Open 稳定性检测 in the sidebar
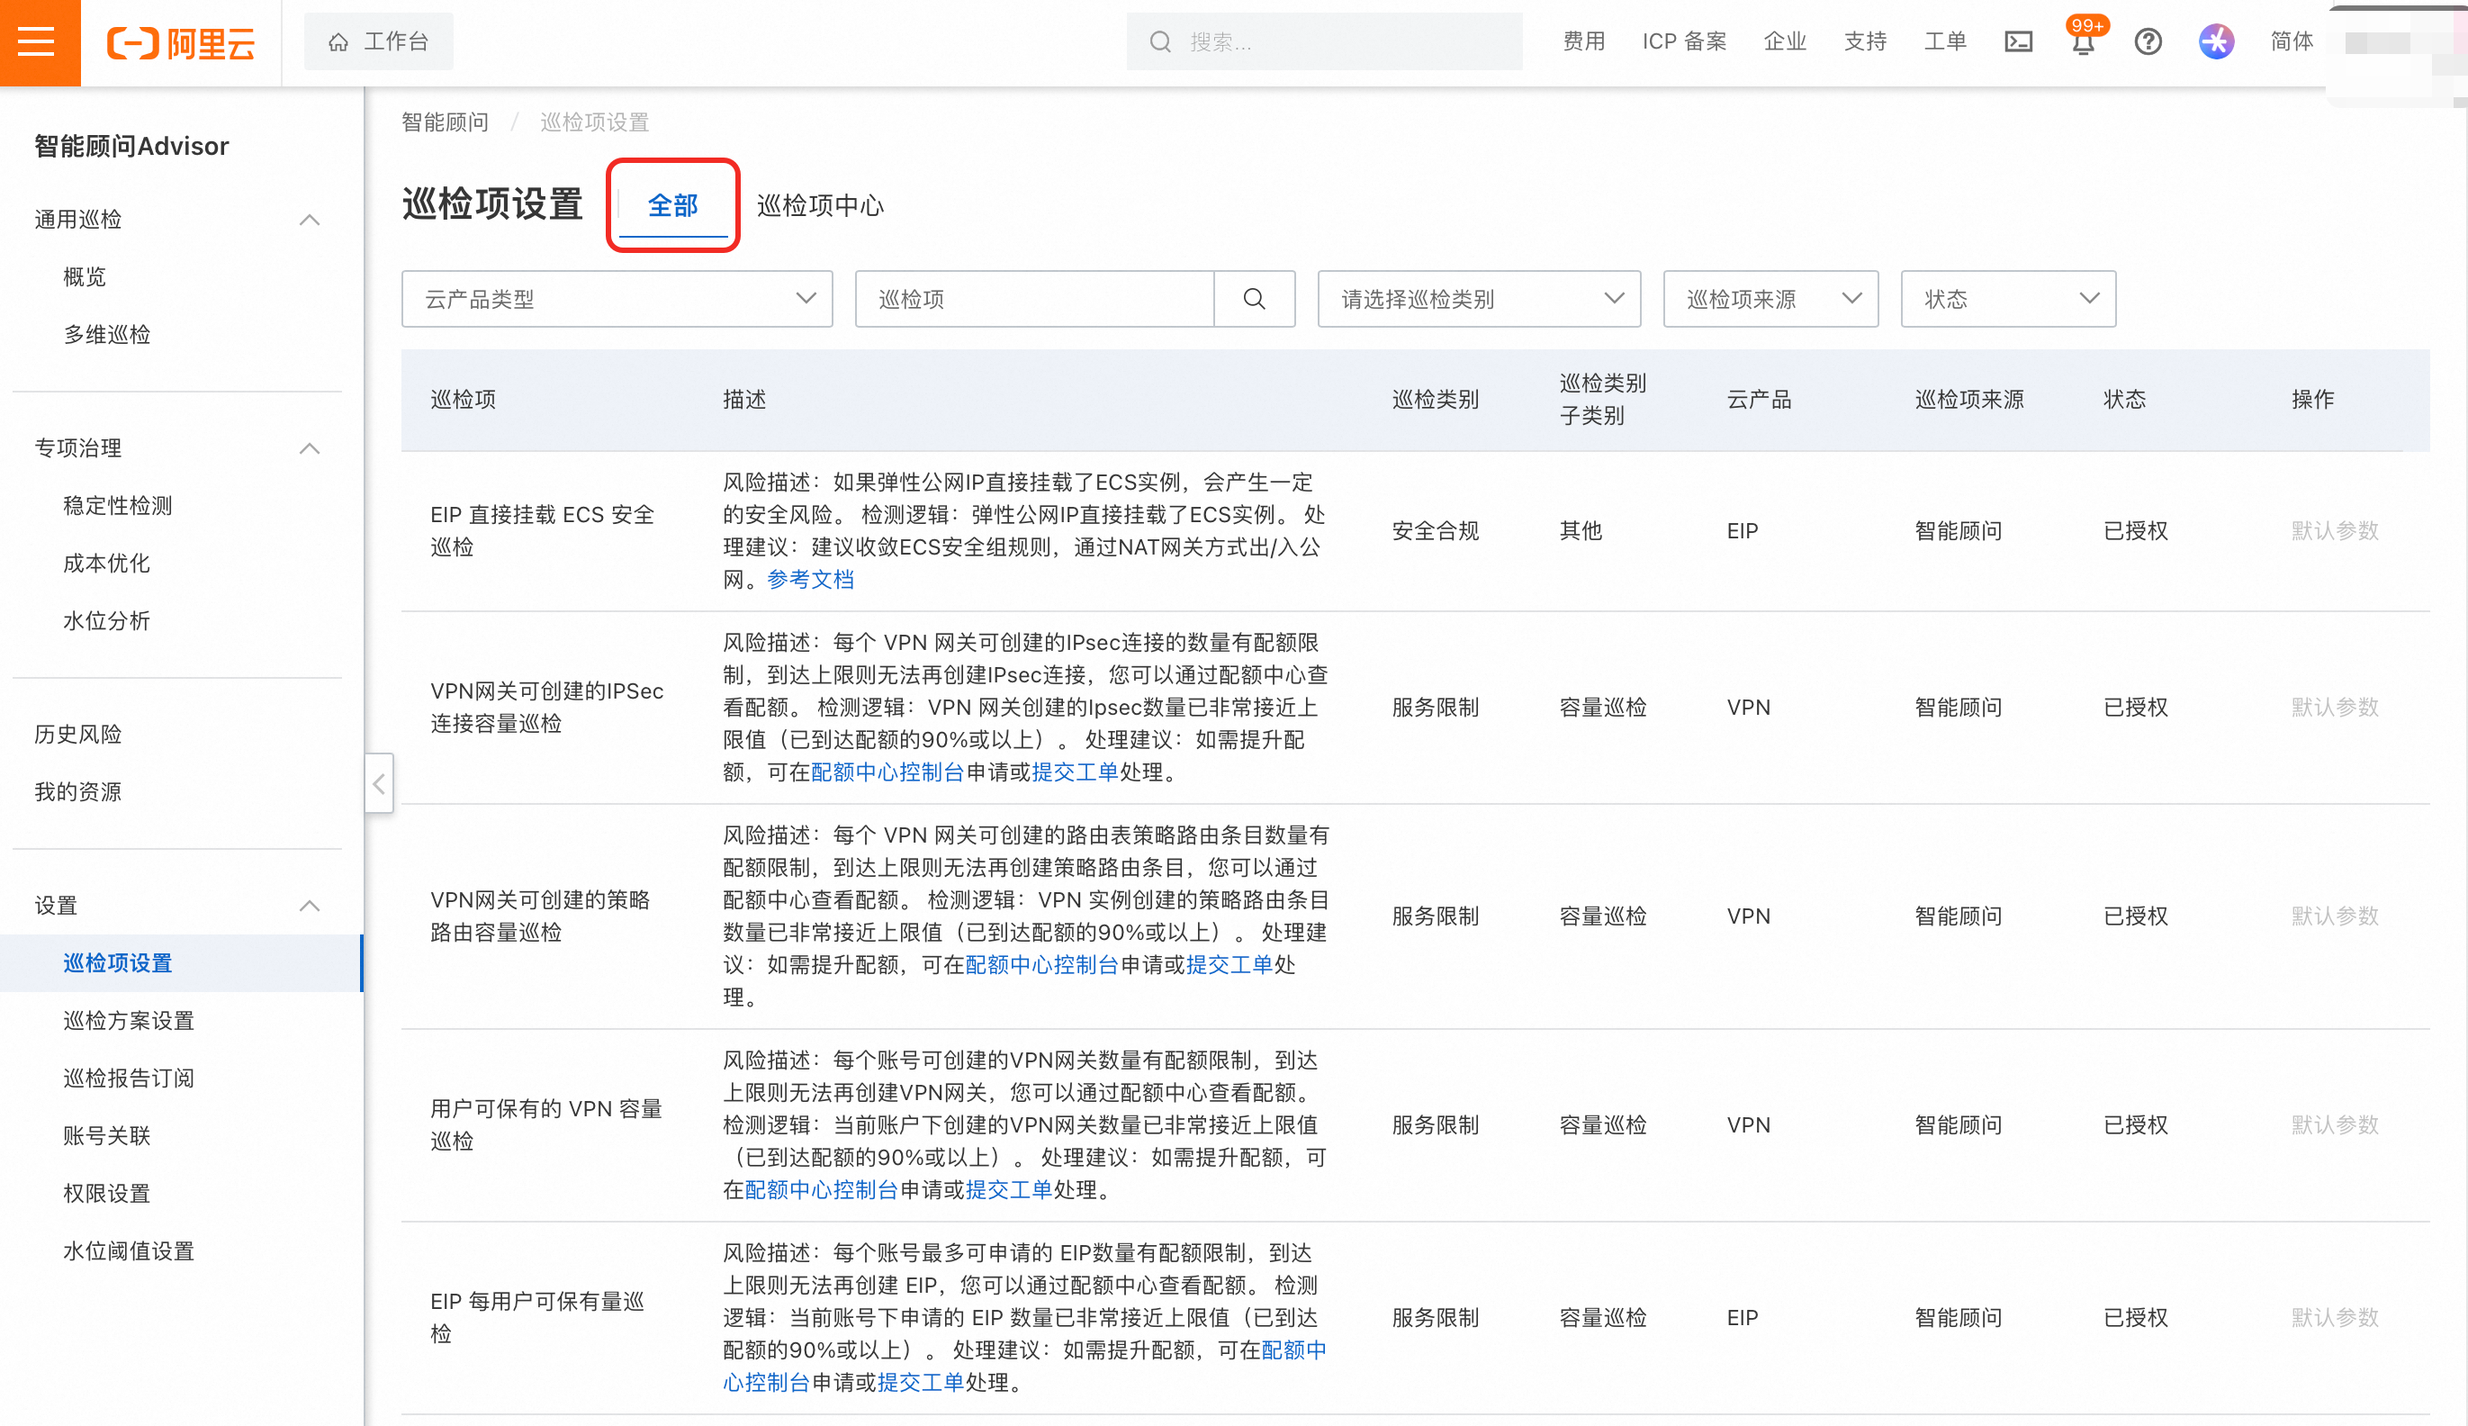 pos(118,506)
